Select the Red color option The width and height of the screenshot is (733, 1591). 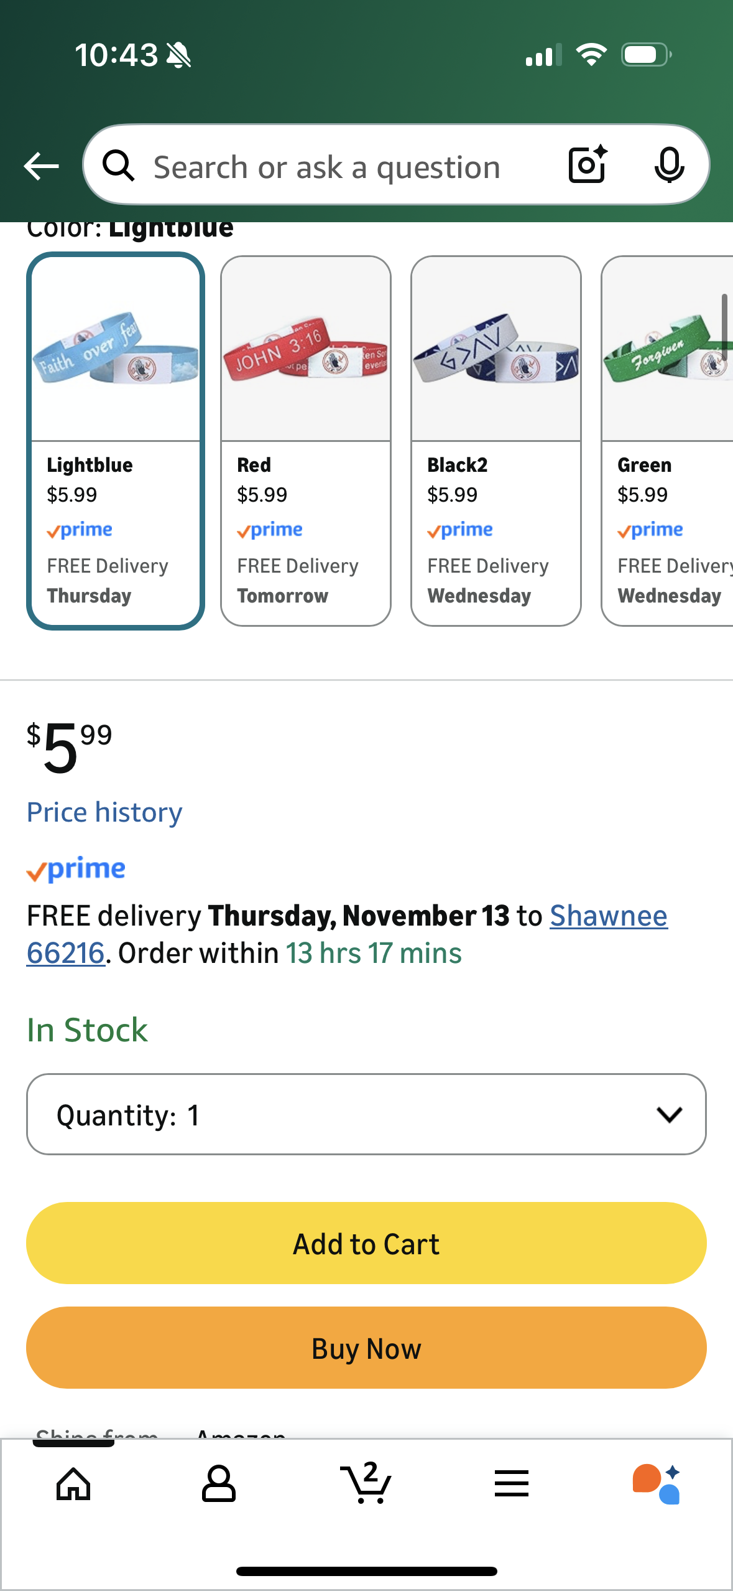coord(306,441)
